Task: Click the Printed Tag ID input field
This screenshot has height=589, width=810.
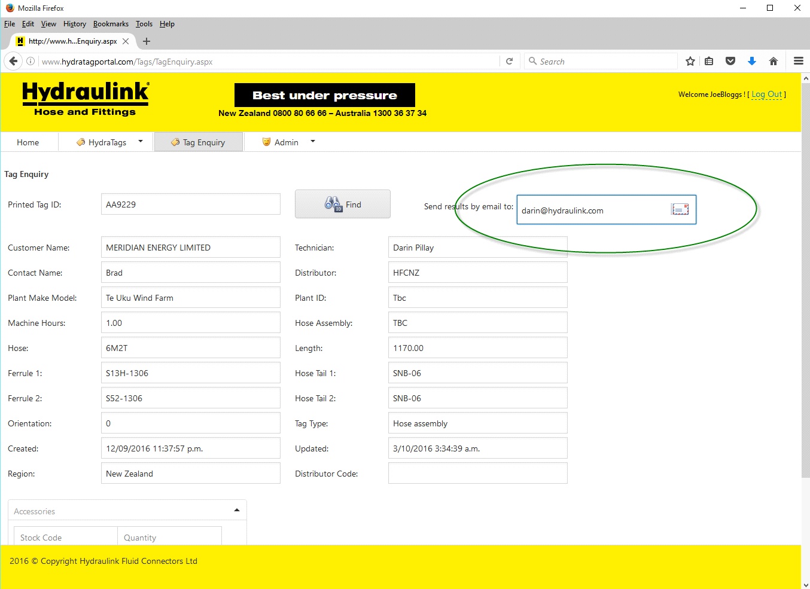Action: pos(191,204)
